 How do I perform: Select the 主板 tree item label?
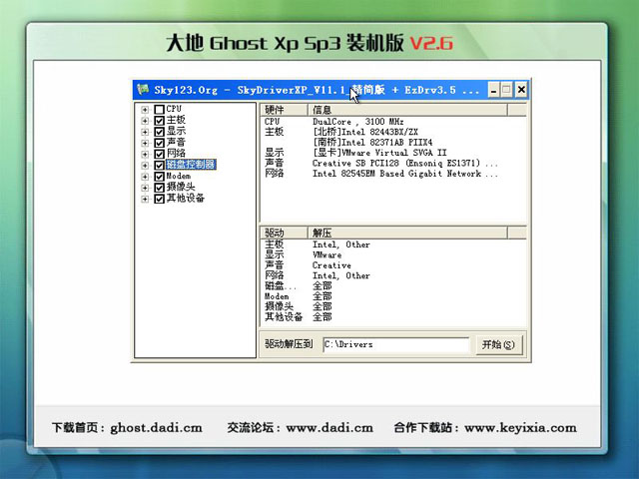[x=176, y=120]
